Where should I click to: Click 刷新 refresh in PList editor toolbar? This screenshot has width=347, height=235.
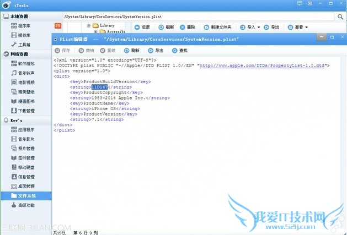(x=132, y=51)
